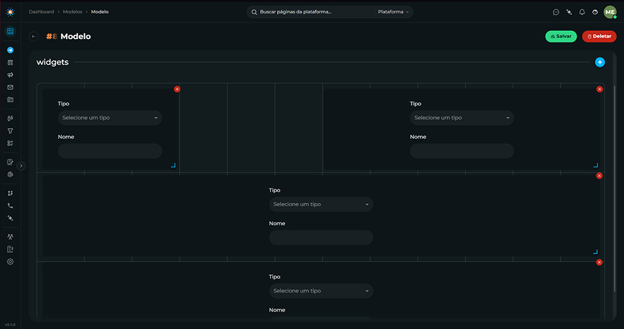Click the Nome field in top-right widget
624x329 pixels.
[x=462, y=151]
